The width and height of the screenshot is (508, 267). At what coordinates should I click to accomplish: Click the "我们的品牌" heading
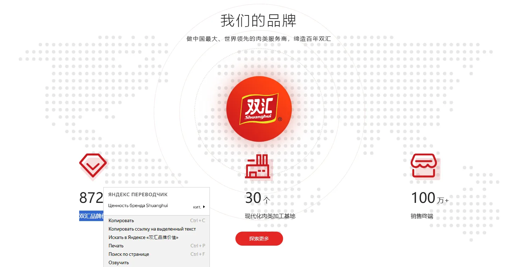259,21
